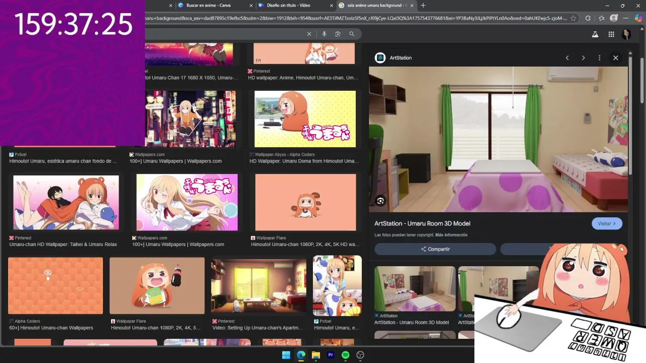The width and height of the screenshot is (646, 363).
Task: Search inside image with Lens overlay icon
Action: click(381, 201)
